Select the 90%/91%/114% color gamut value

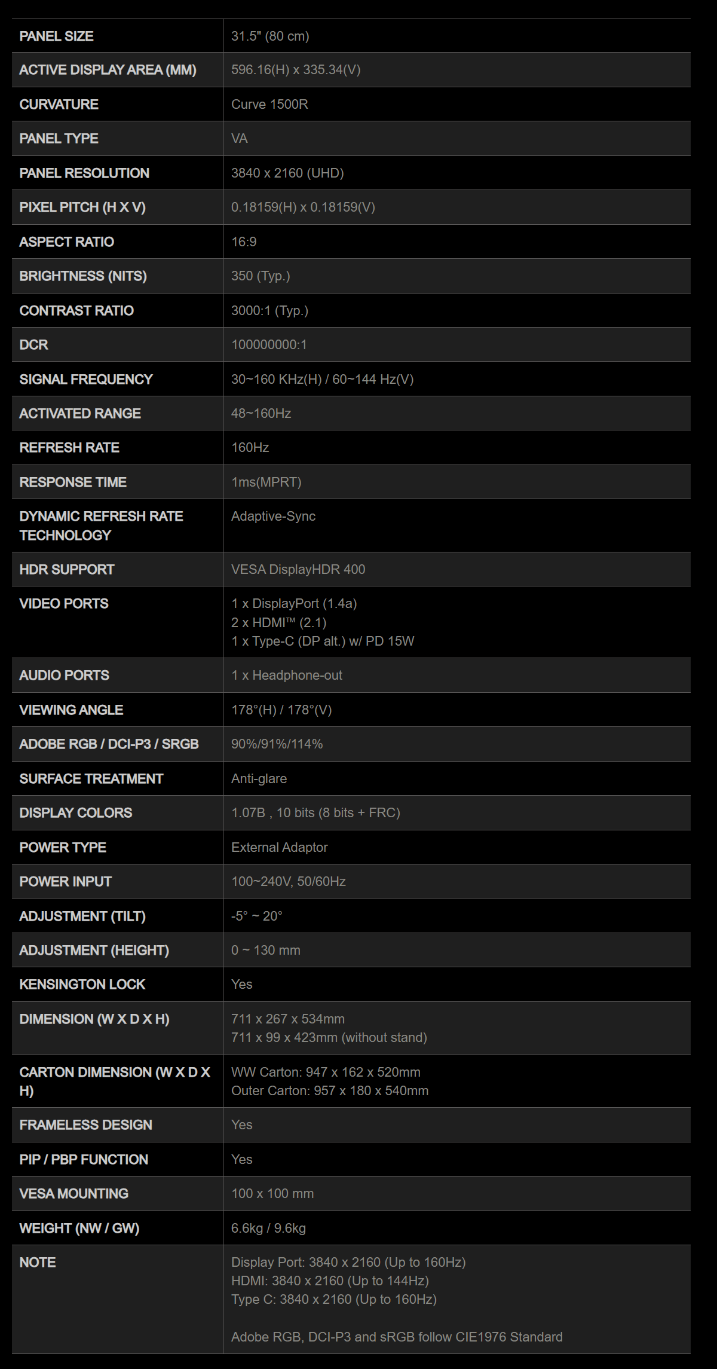pos(277,744)
